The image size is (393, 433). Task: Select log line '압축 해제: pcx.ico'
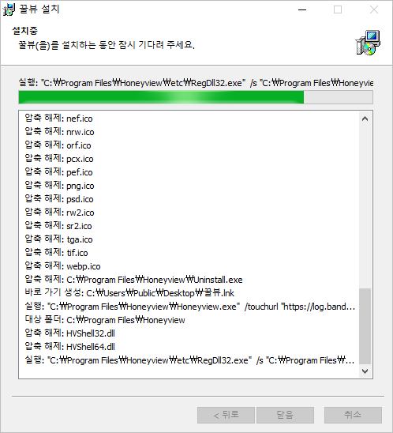pyautogui.click(x=59, y=159)
